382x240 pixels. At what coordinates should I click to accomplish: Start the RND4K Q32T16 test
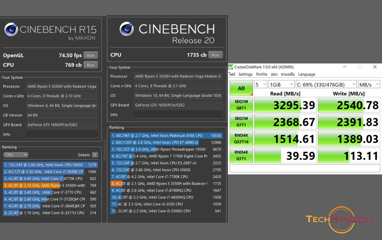[241, 138]
